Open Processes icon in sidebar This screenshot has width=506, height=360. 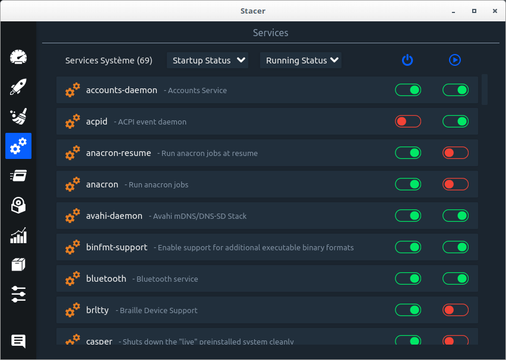(18, 176)
